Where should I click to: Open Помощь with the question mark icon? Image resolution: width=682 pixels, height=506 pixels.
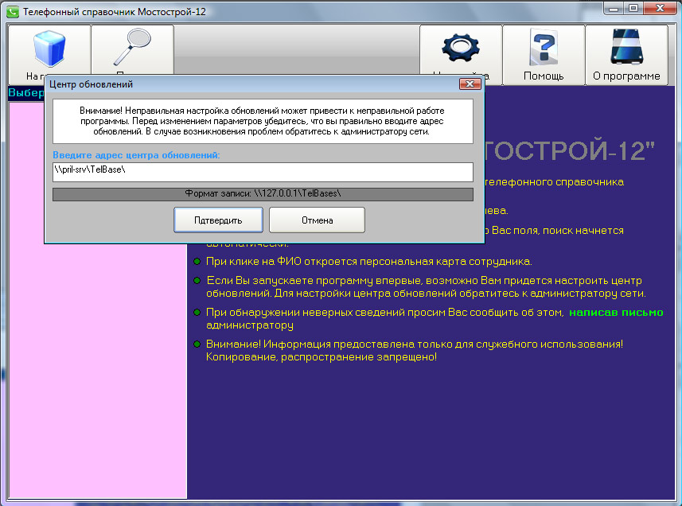[x=544, y=47]
